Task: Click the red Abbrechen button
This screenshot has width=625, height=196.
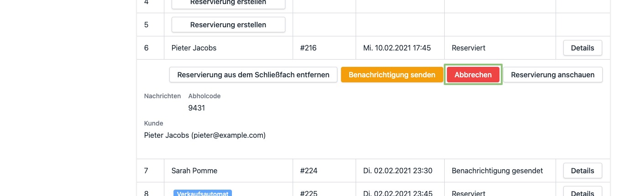Action: tap(473, 75)
